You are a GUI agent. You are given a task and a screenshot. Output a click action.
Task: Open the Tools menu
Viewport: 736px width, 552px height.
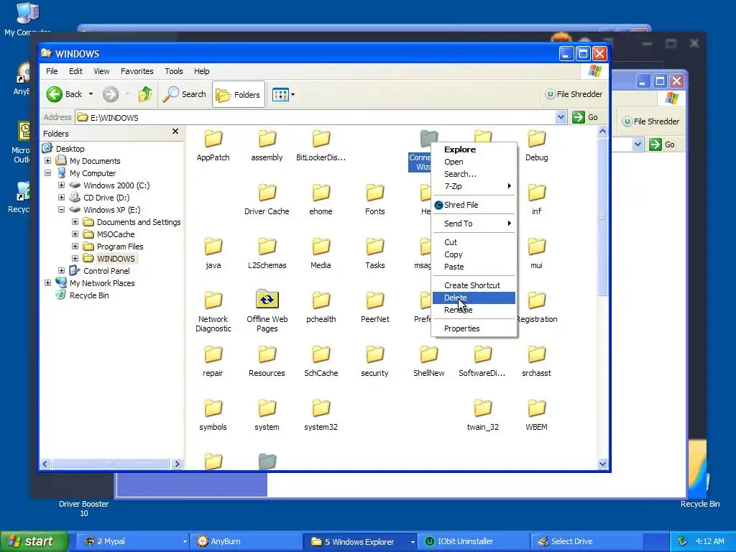tap(174, 71)
